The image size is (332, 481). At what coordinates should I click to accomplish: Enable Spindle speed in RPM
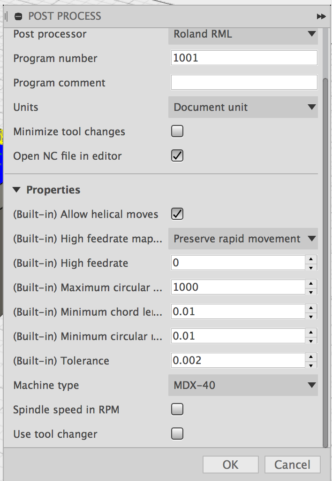tap(177, 410)
